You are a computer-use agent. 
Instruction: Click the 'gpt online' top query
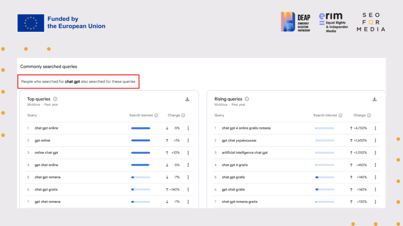point(43,140)
